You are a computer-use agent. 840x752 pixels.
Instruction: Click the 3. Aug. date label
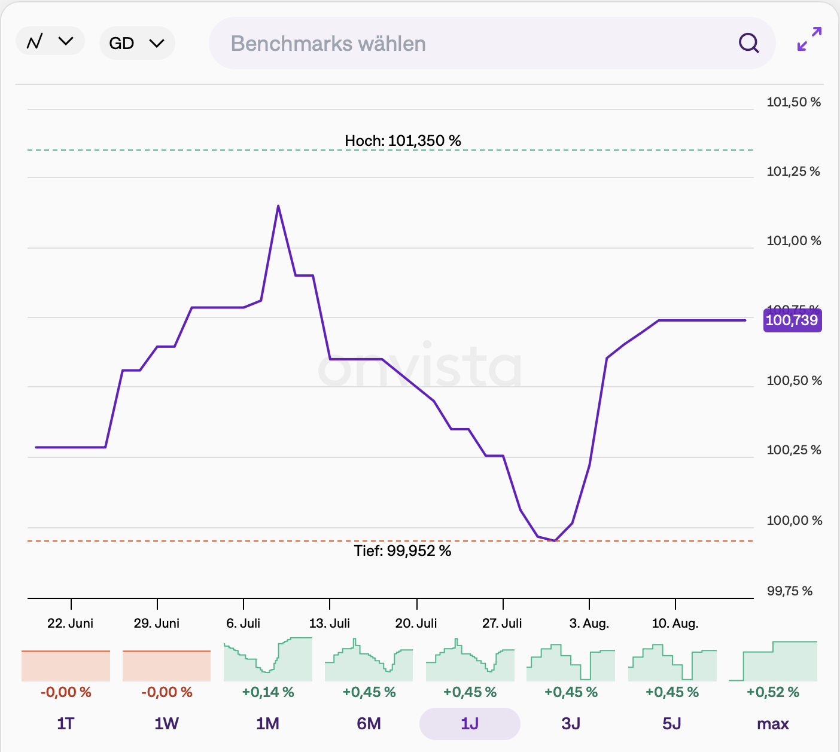tap(589, 623)
